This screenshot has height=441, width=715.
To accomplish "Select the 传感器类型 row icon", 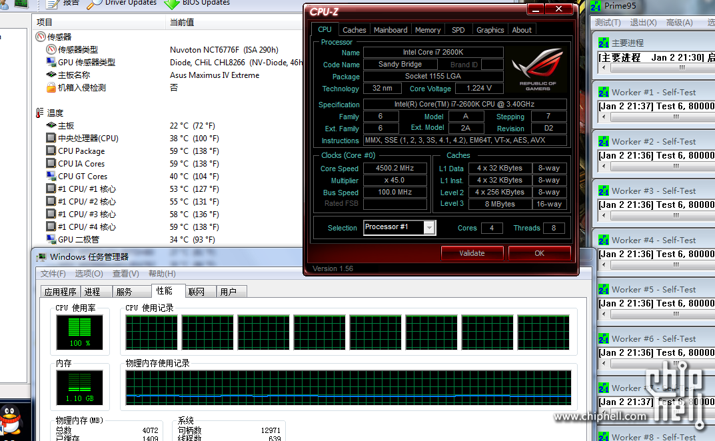I will pyautogui.click(x=51, y=49).
